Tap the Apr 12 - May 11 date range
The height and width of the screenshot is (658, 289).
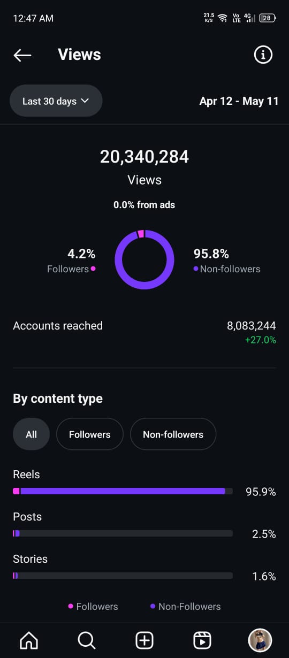(239, 101)
